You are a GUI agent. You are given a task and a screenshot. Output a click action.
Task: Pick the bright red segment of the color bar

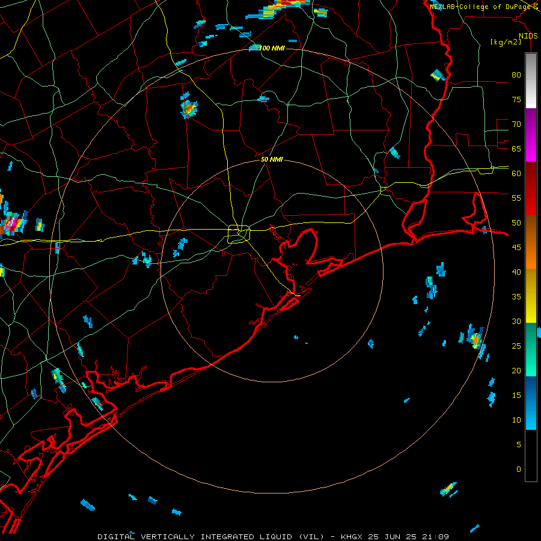[531, 189]
